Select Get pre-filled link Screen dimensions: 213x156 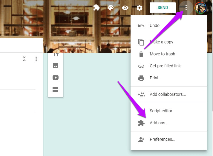click(169, 66)
